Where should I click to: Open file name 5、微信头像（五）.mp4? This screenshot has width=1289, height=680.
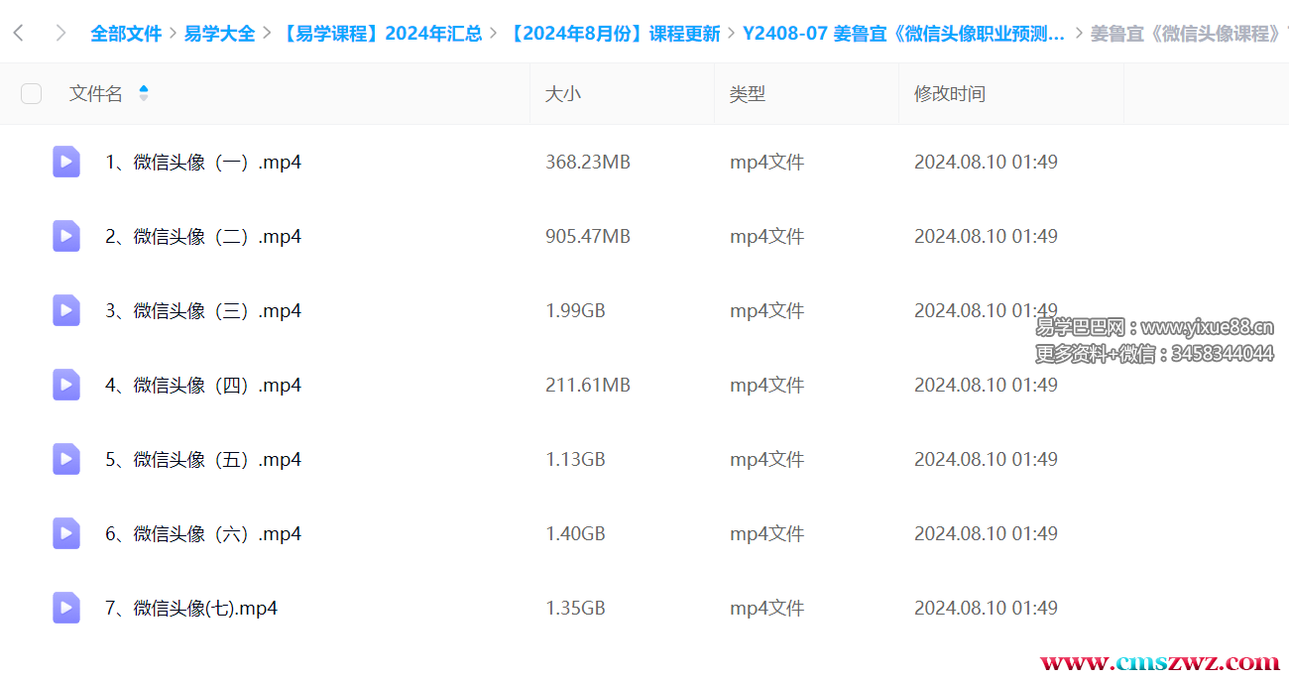click(203, 459)
